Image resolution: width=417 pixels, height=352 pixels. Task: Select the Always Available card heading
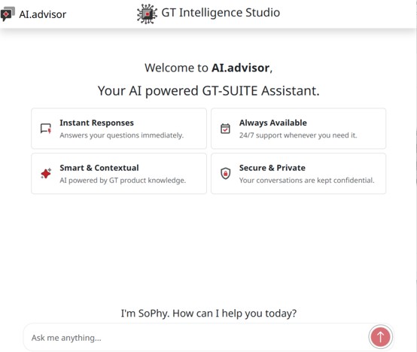coord(273,123)
